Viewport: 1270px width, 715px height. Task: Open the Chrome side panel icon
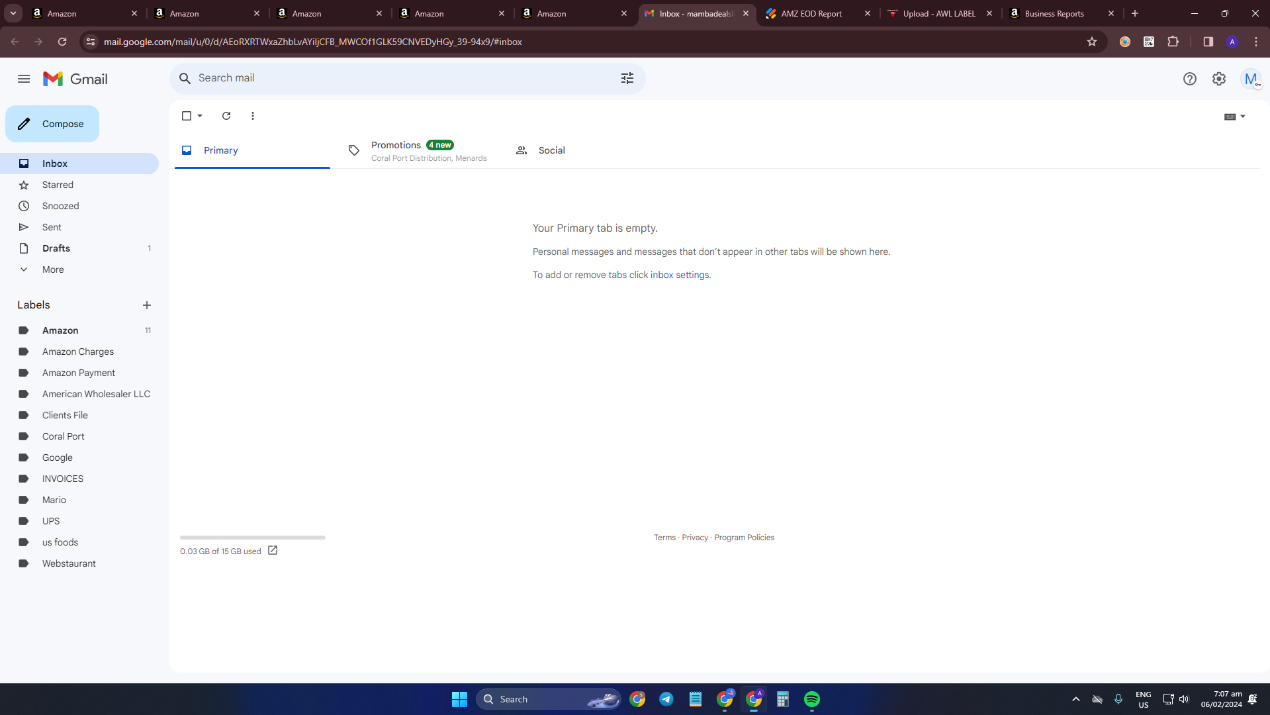(x=1208, y=42)
